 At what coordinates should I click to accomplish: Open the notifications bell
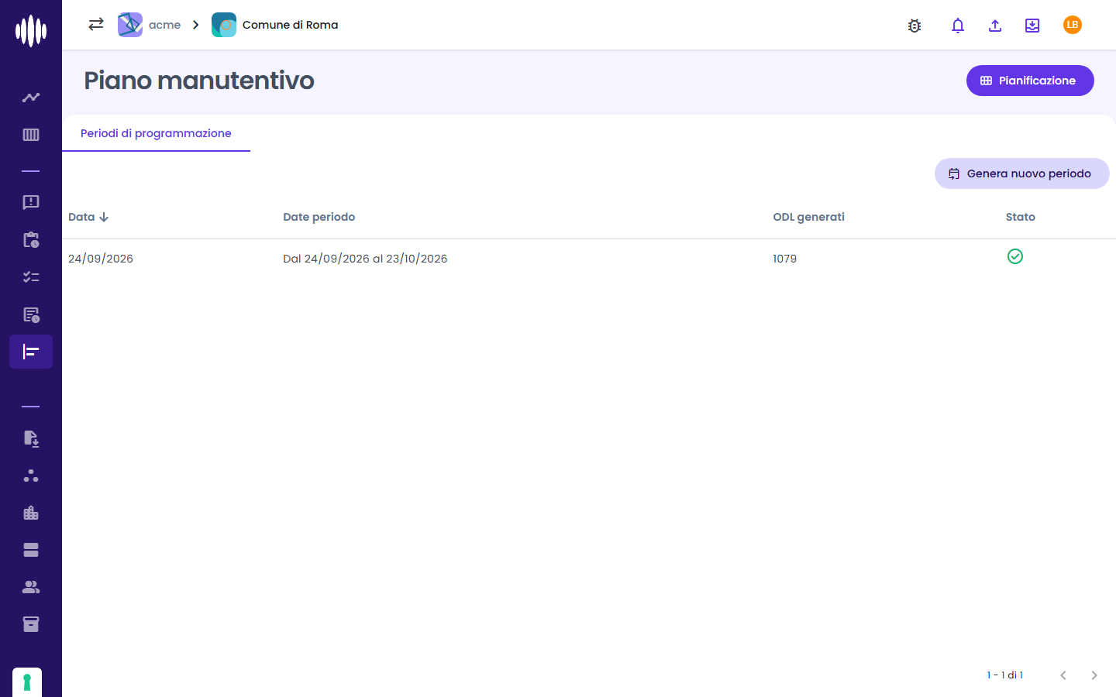click(958, 26)
